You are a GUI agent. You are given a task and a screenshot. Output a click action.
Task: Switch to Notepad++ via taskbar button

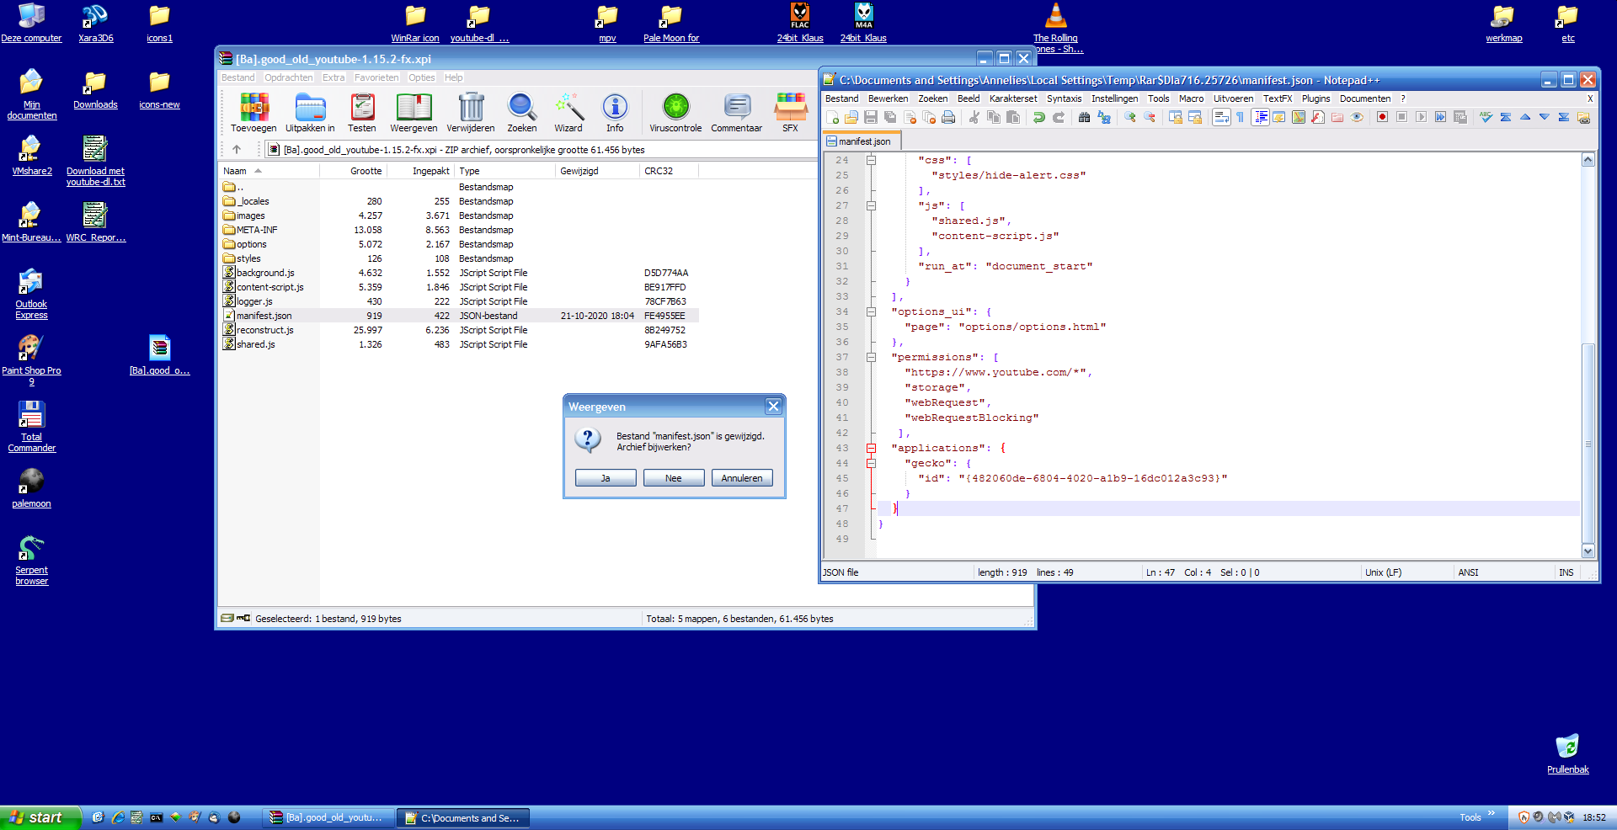coord(464,817)
